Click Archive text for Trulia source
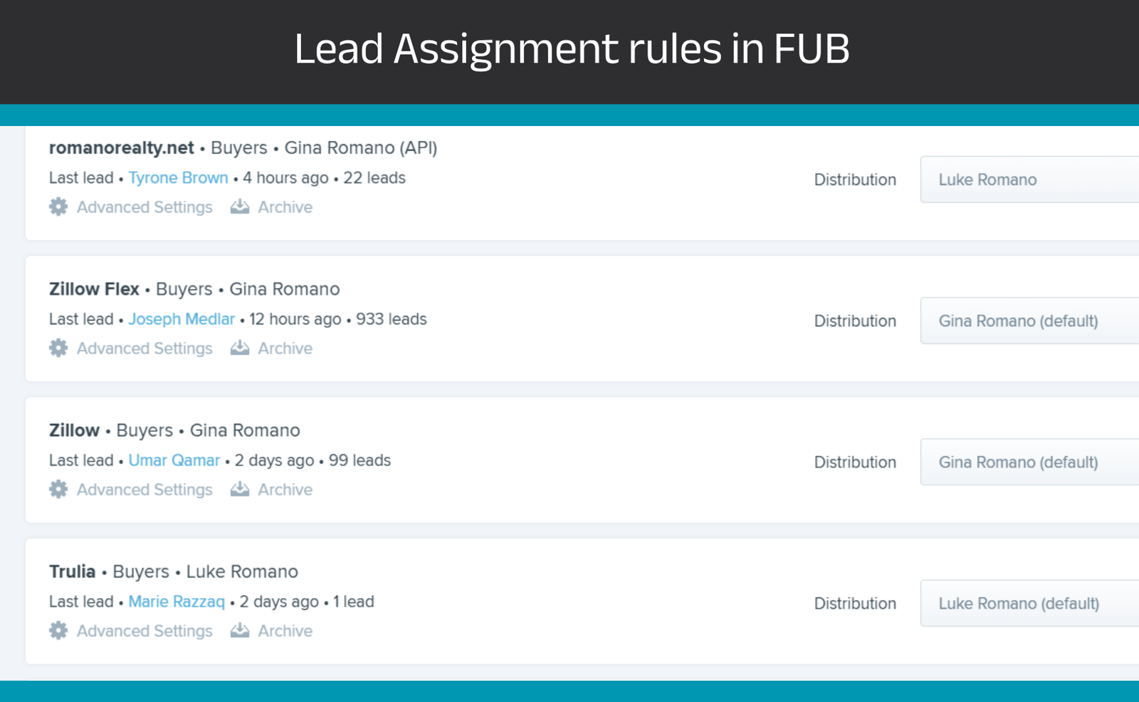This screenshot has width=1139, height=702. click(285, 631)
